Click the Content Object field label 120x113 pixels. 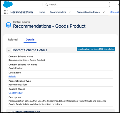click(x=16, y=89)
